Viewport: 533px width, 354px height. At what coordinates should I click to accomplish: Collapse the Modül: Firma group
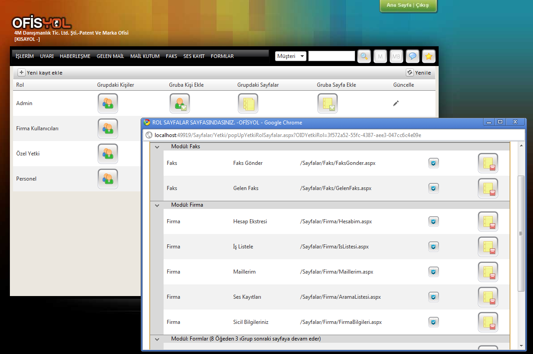tap(157, 205)
